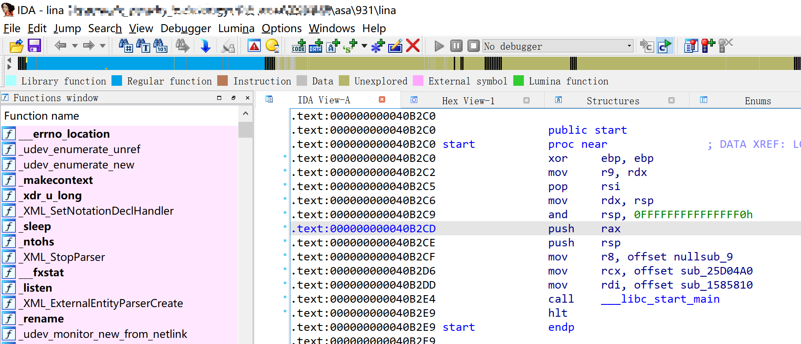Click the Regular function blue swatch
The height and width of the screenshot is (344, 801).
[x=117, y=81]
